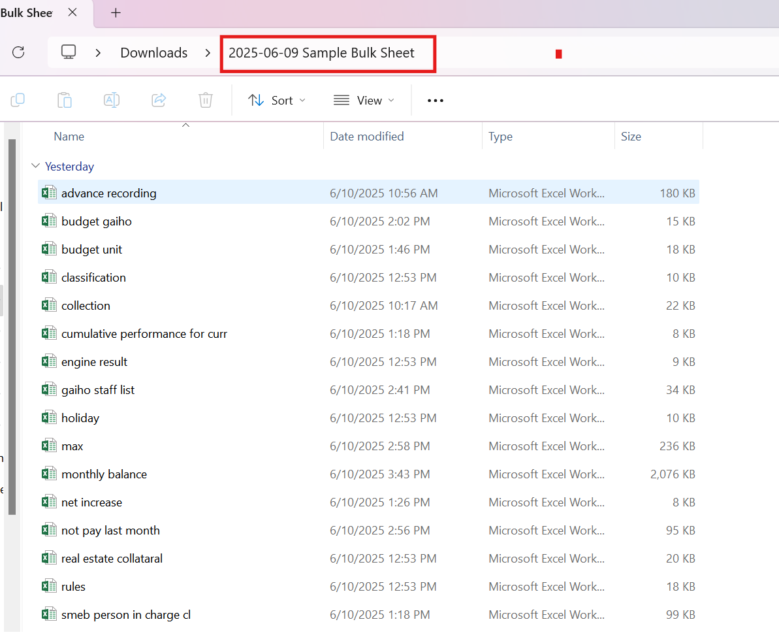The height and width of the screenshot is (641, 779).
Task: Click the navigation pane vertical scrollbar
Action: click(x=12, y=327)
